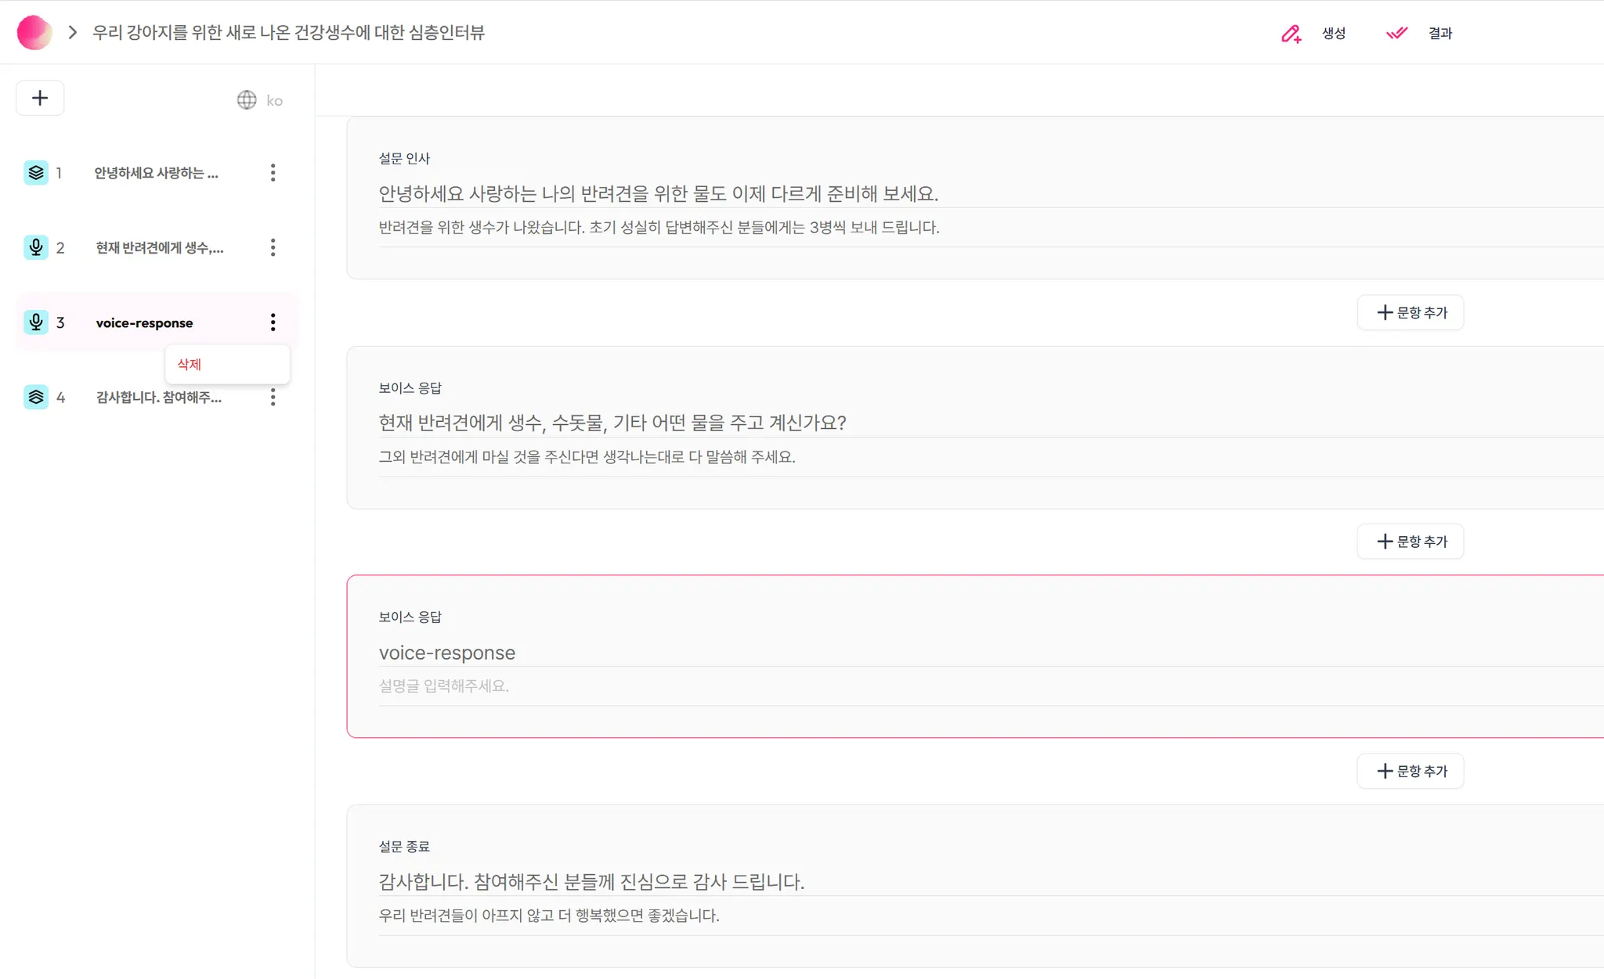Click three-dot menu of voice-response item
Screen dimensions: 1604x979
coord(273,322)
